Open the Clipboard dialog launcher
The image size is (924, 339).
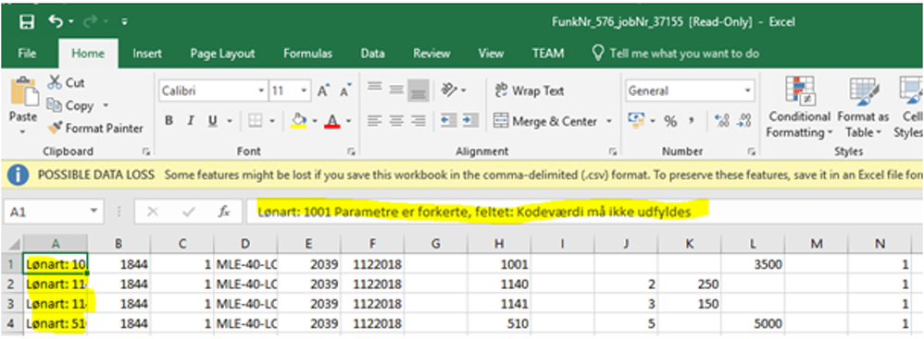tap(145, 151)
